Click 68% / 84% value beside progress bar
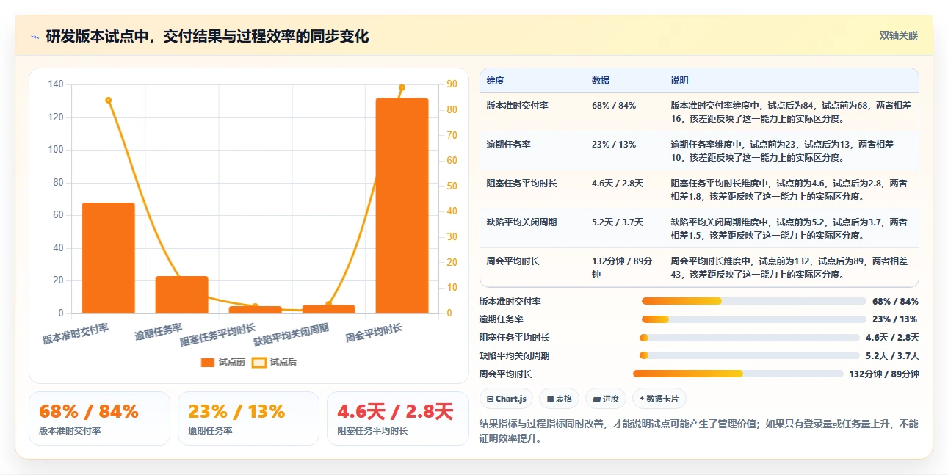 895,301
